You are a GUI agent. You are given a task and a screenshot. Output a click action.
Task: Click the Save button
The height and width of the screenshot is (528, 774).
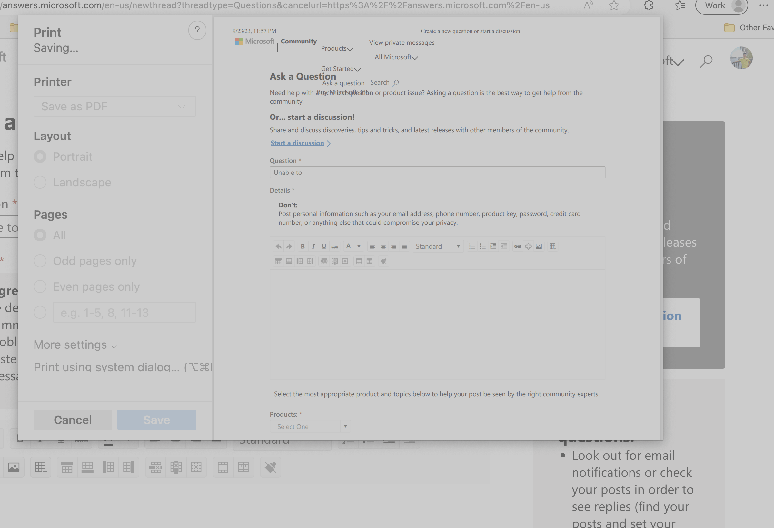(x=156, y=420)
